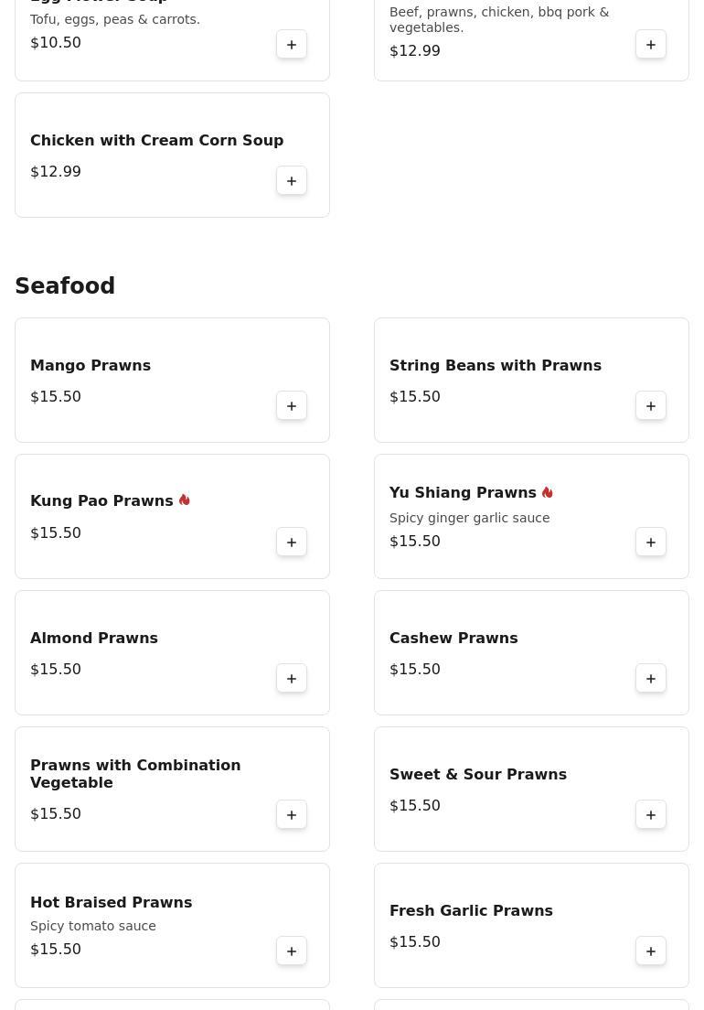Click the spicy flame icon on Kung Pao Prawns
704x1010 pixels.
tap(185, 500)
